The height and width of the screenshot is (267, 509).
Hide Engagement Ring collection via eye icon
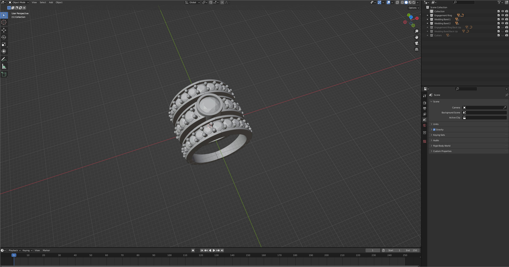point(502,15)
